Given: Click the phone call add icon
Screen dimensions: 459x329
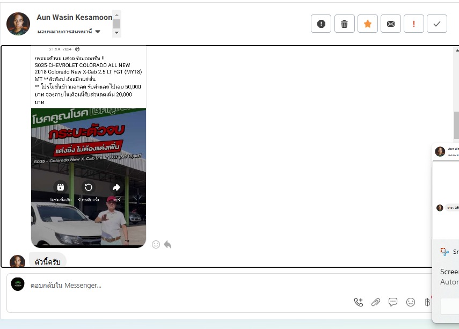Looking at the screenshot, I should point(359,302).
